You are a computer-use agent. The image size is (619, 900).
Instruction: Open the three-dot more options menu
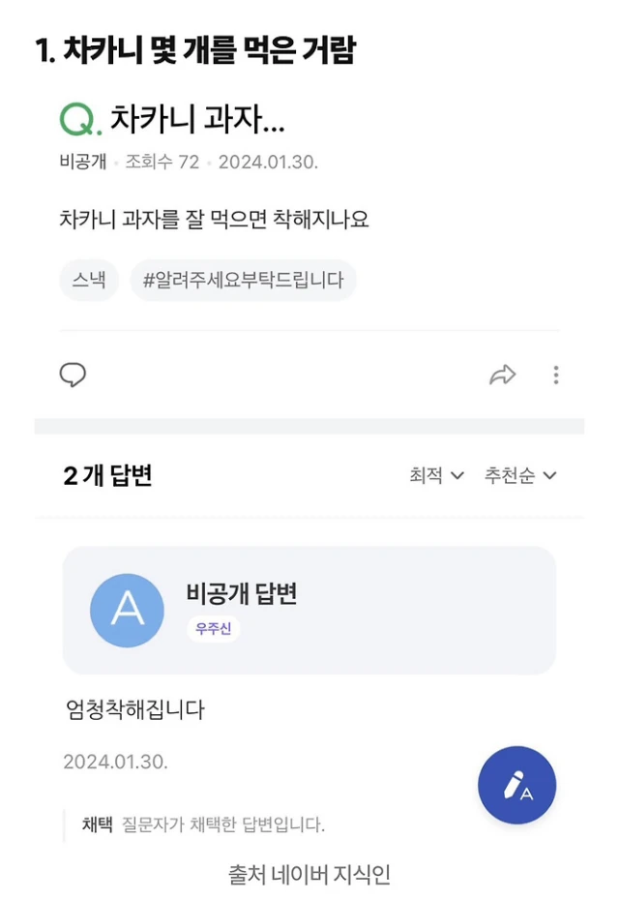556,375
